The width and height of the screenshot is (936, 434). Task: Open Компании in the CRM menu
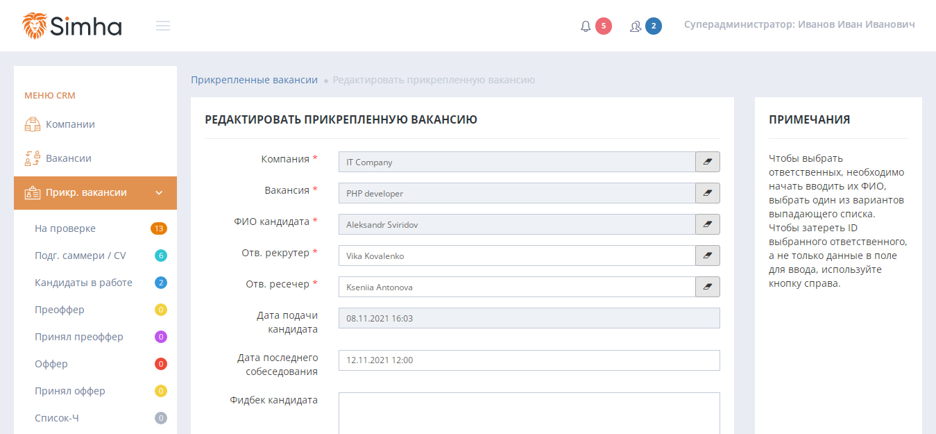pyautogui.click(x=70, y=124)
